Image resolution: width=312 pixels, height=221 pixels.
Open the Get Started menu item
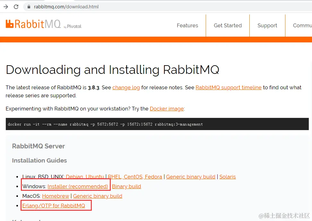228,25
